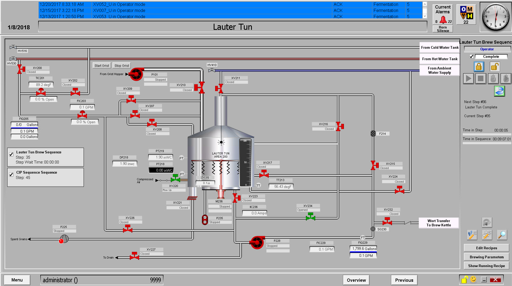The width and height of the screenshot is (512, 286).
Task: Click the closed padlock lock button
Action: 479,67
